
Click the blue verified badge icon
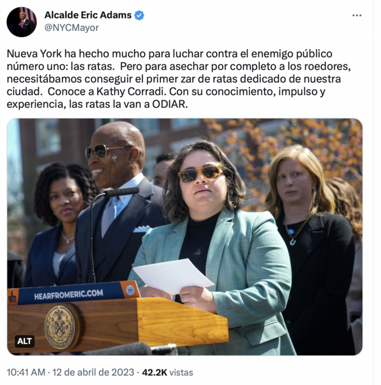tap(139, 15)
